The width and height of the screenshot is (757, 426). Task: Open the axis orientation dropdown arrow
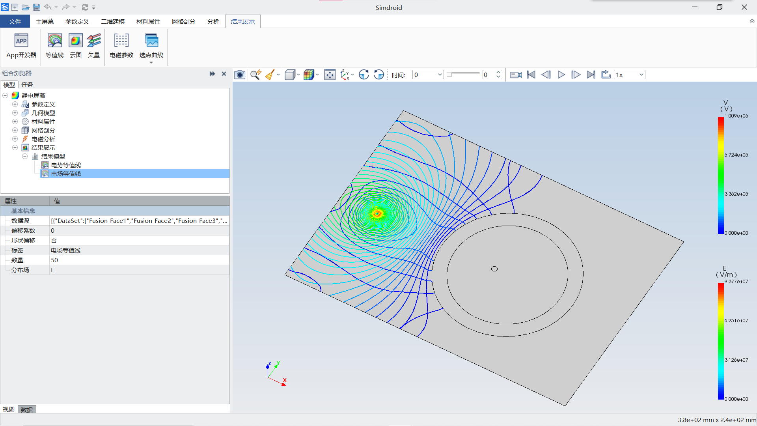(x=352, y=75)
